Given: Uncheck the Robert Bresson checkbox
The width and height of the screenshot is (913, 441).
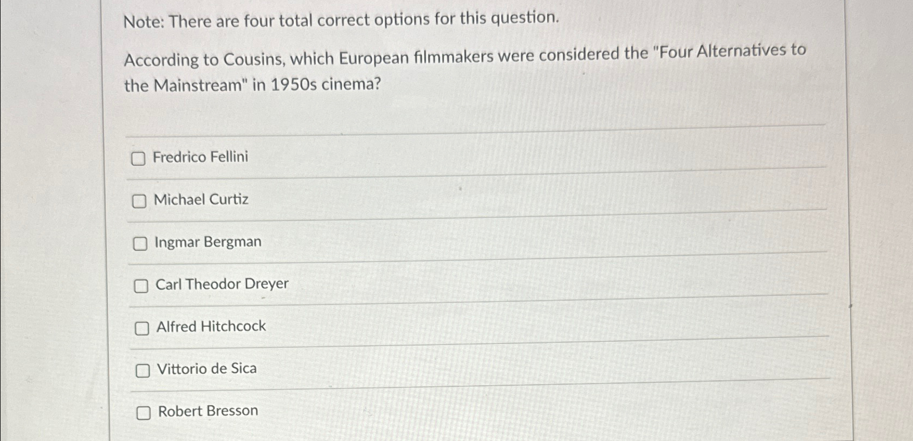Looking at the screenshot, I should (x=144, y=412).
